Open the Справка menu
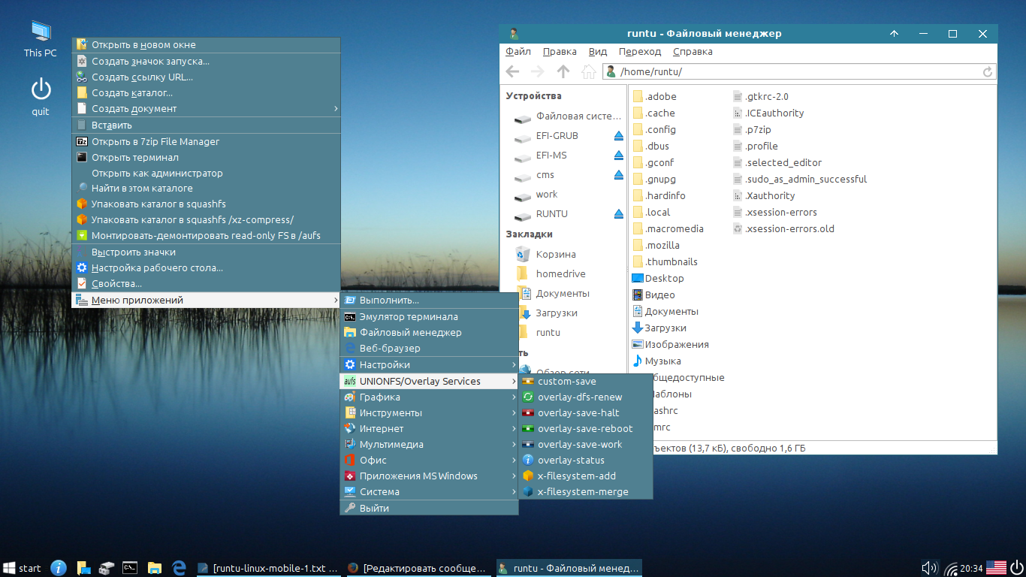Image resolution: width=1026 pixels, height=577 pixels. pyautogui.click(x=693, y=52)
